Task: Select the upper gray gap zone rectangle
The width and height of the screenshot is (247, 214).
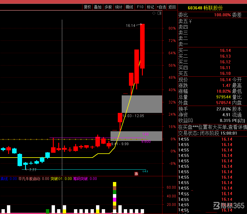Action: [x=142, y=104]
